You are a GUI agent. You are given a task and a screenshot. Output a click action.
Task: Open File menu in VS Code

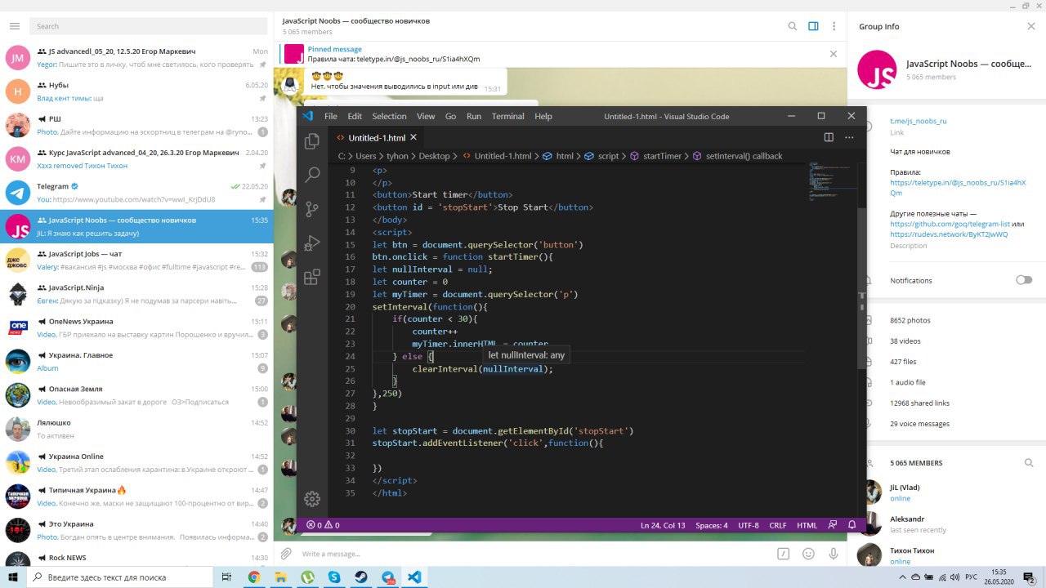[330, 116]
